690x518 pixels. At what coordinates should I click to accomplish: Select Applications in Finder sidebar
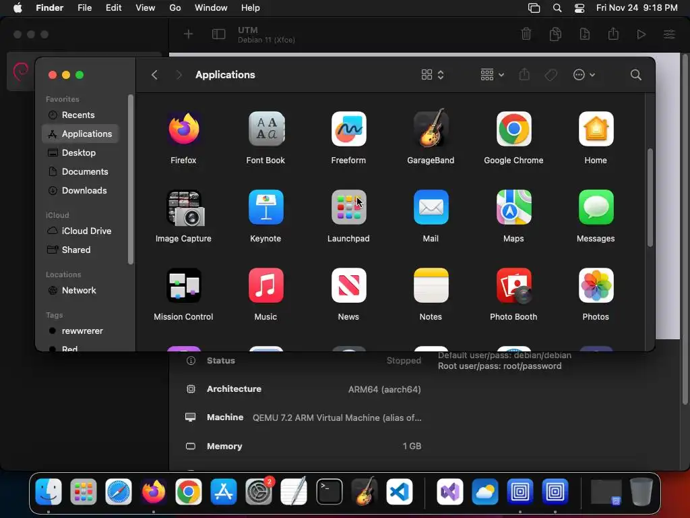click(81, 134)
